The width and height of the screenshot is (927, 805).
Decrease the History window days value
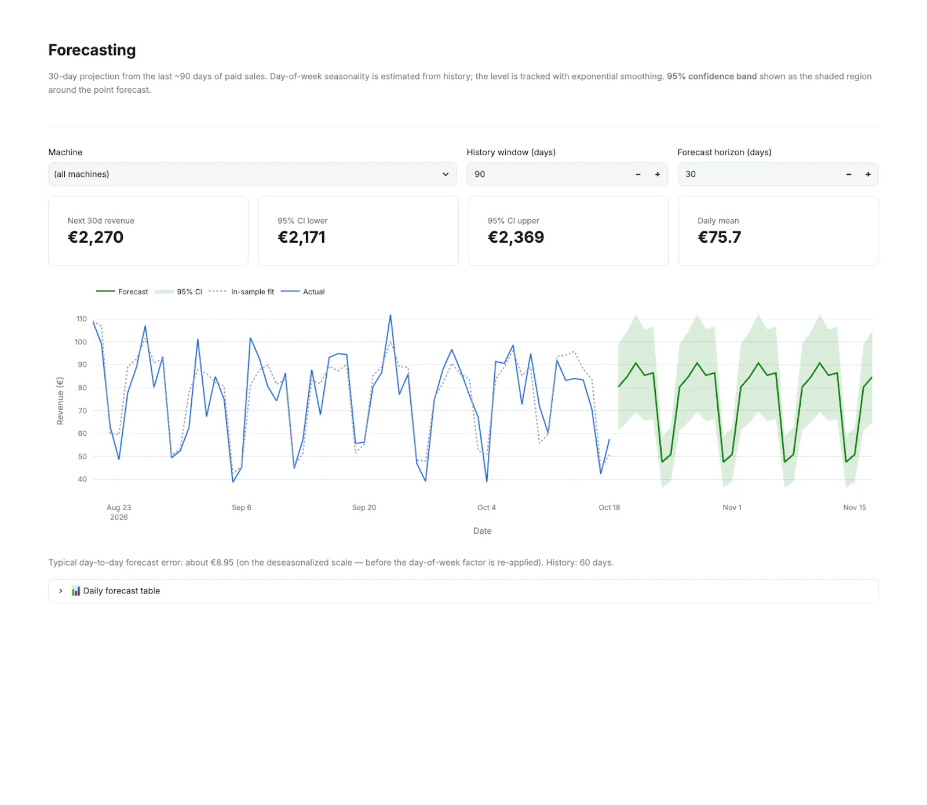(638, 174)
